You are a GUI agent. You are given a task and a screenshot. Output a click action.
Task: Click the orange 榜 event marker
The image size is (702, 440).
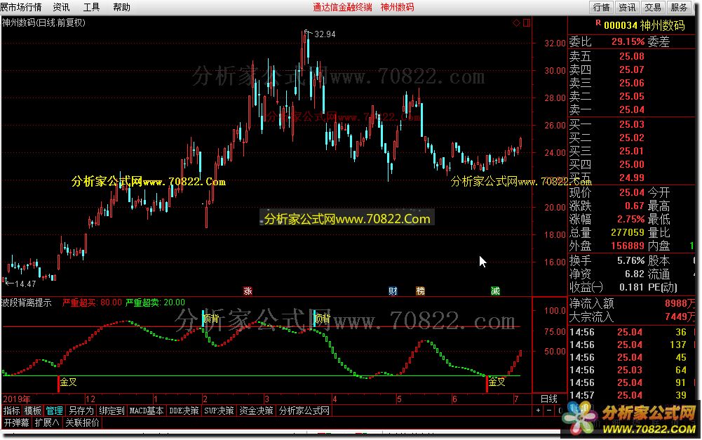420,291
